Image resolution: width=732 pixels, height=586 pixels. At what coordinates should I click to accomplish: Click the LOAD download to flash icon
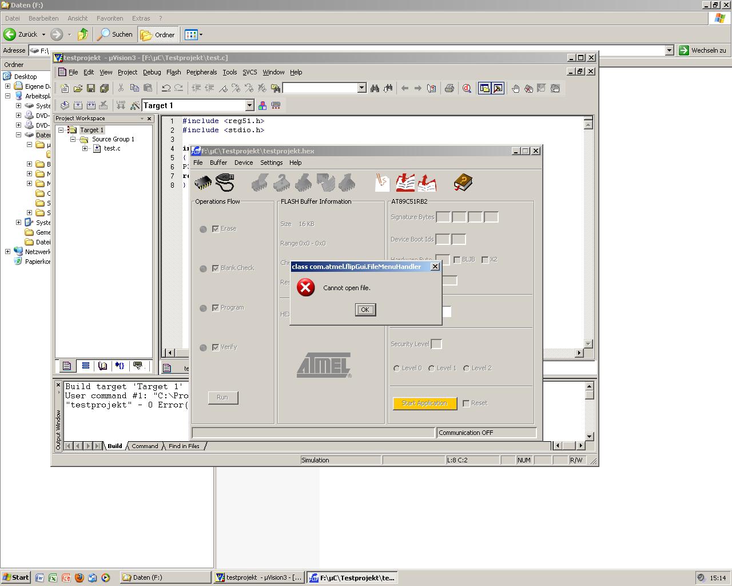click(121, 105)
